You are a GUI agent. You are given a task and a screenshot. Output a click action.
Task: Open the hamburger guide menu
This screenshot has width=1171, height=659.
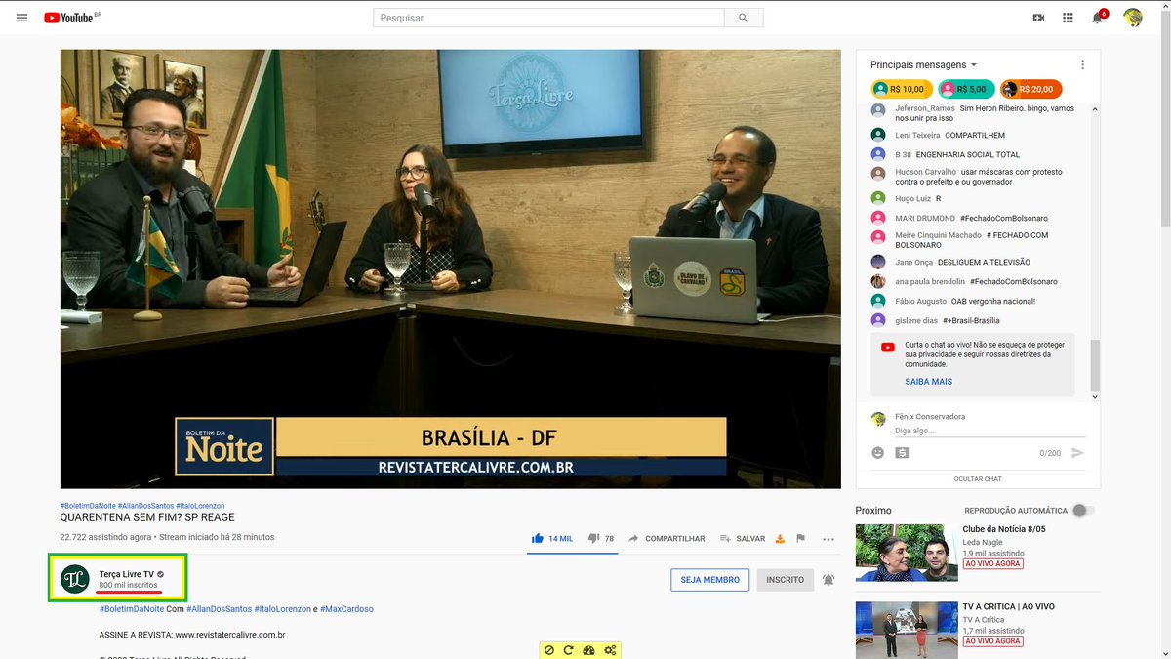21,18
